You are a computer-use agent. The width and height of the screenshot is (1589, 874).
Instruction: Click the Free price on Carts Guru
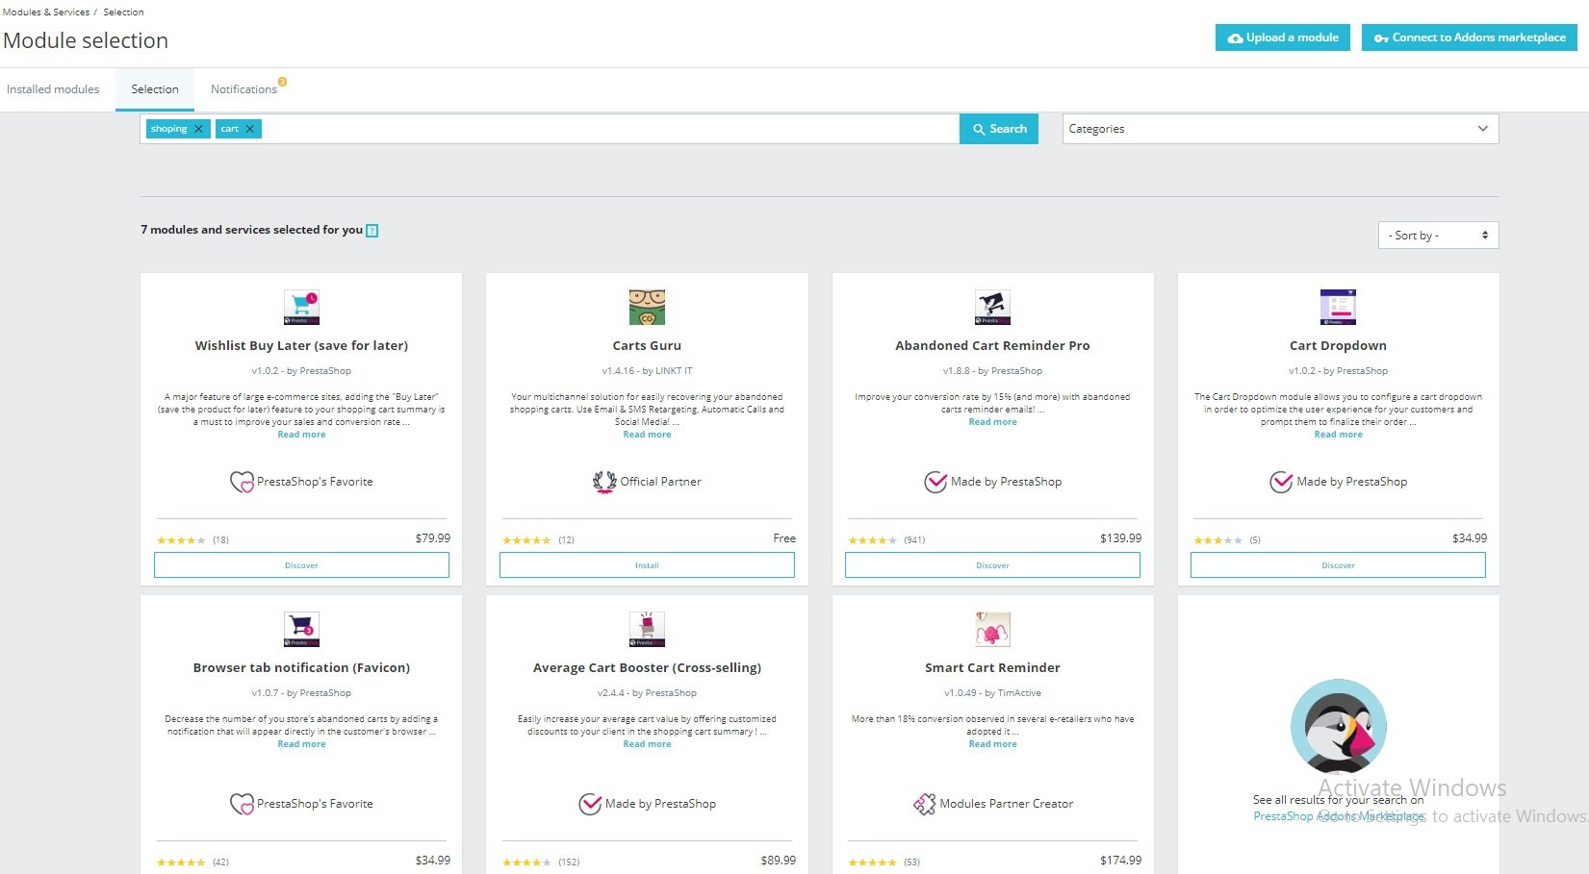tap(784, 538)
